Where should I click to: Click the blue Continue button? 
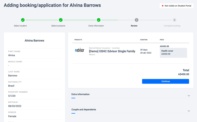(x=166, y=81)
